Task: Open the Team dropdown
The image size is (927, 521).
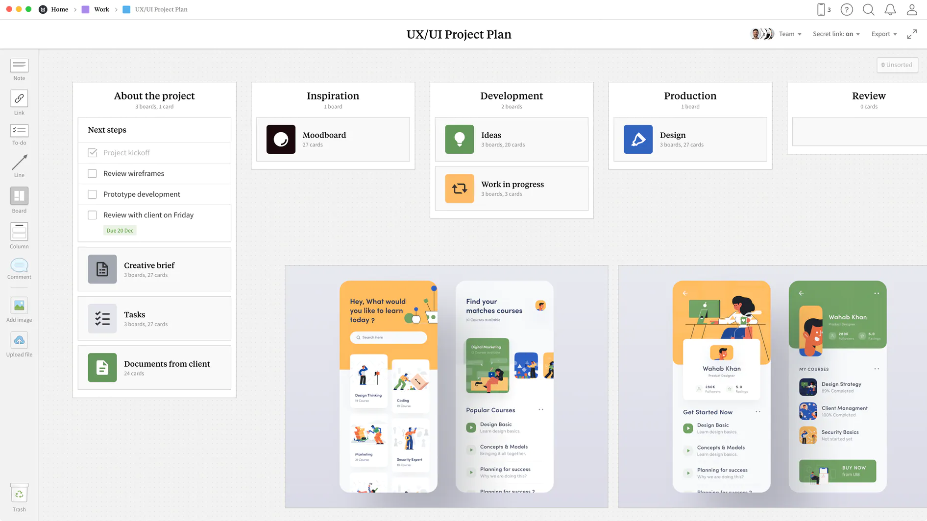Action: click(790, 34)
